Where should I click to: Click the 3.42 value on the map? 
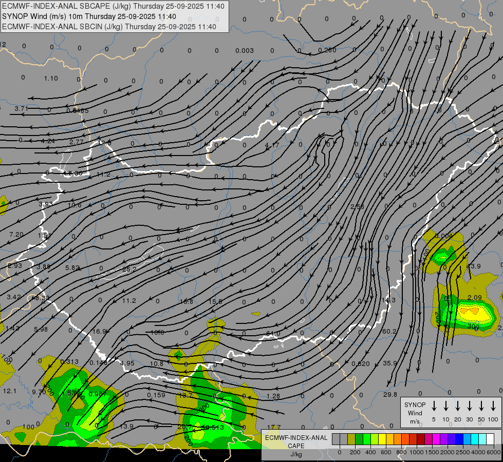(14, 297)
